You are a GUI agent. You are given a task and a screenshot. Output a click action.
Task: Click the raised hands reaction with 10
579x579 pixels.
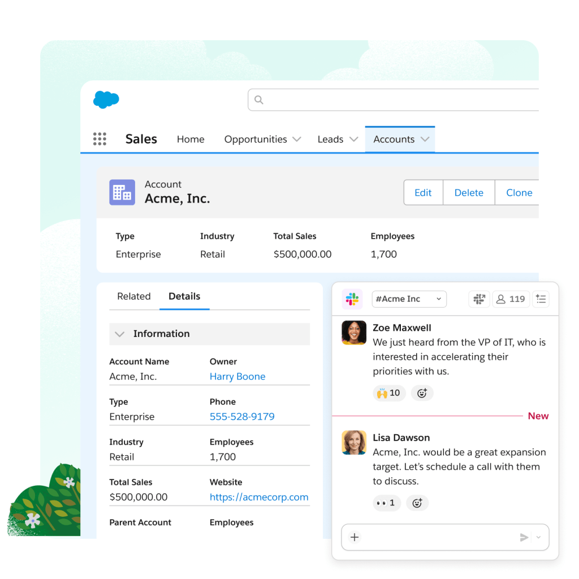(x=389, y=393)
